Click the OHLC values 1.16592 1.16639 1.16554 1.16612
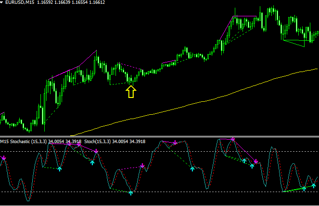 [71, 2]
